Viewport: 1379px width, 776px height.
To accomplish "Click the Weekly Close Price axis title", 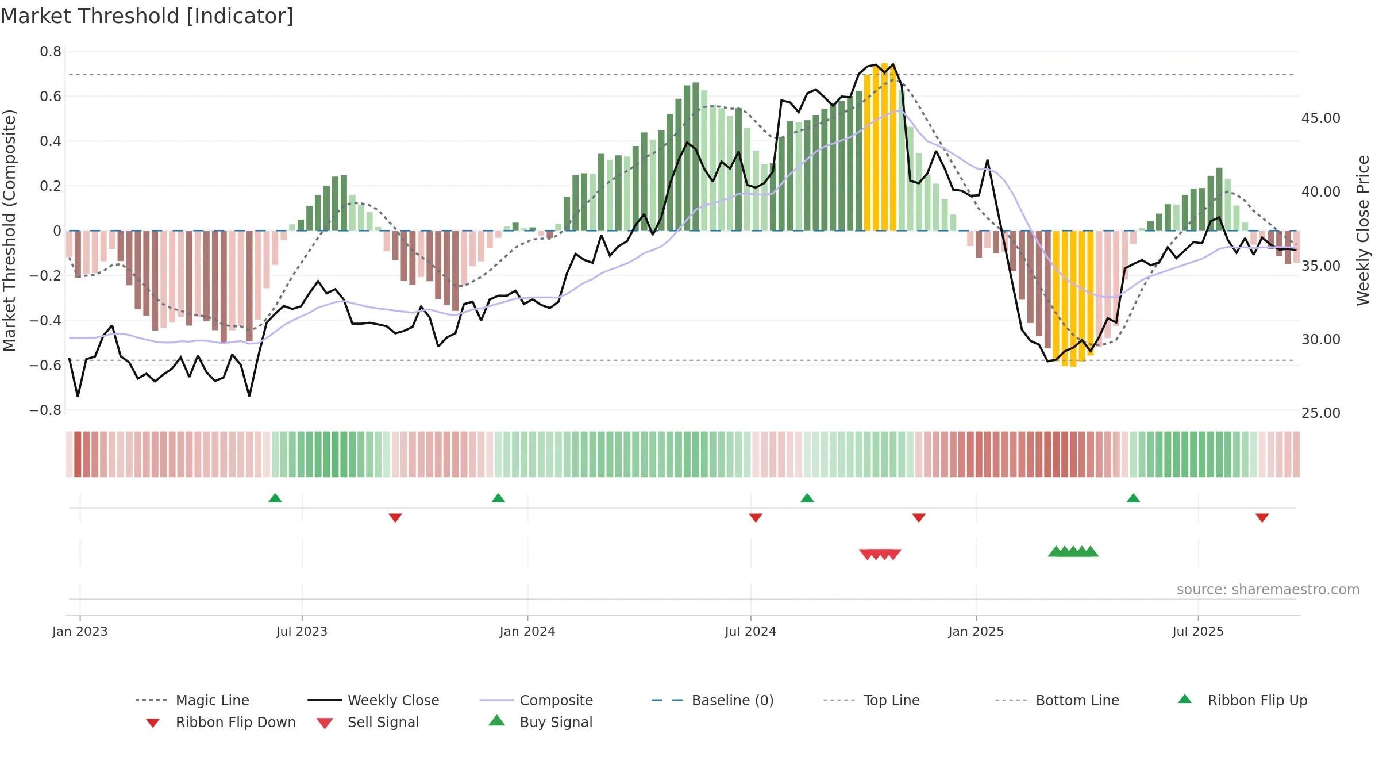I will tap(1363, 230).
